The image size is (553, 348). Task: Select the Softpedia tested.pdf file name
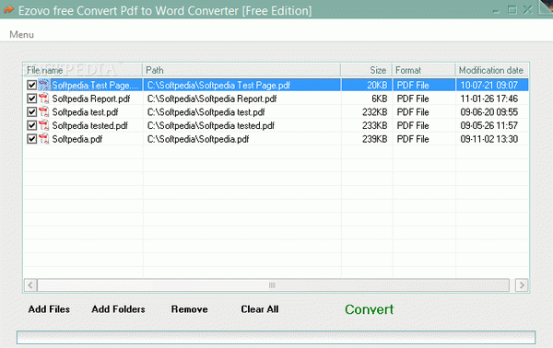tap(90, 125)
